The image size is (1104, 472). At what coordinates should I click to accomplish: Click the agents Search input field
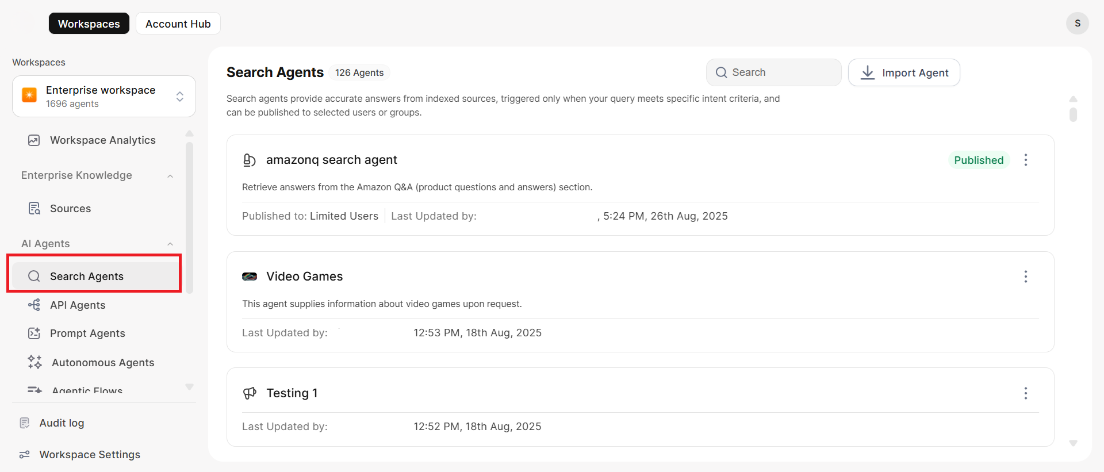point(773,72)
